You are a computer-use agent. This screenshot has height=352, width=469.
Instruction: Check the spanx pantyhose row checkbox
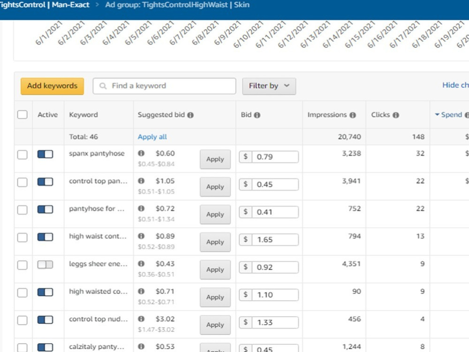click(23, 155)
